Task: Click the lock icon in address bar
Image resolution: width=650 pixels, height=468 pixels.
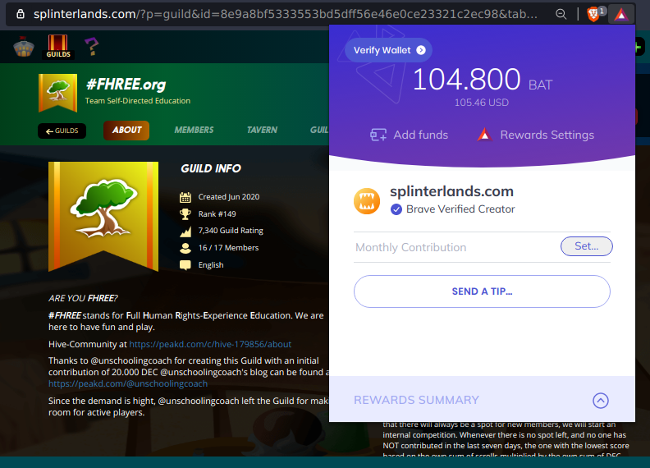Action: (x=20, y=14)
